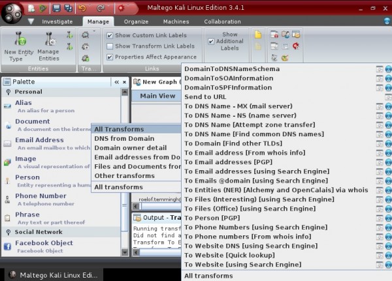Click New Entity Type icon

click(x=20, y=38)
